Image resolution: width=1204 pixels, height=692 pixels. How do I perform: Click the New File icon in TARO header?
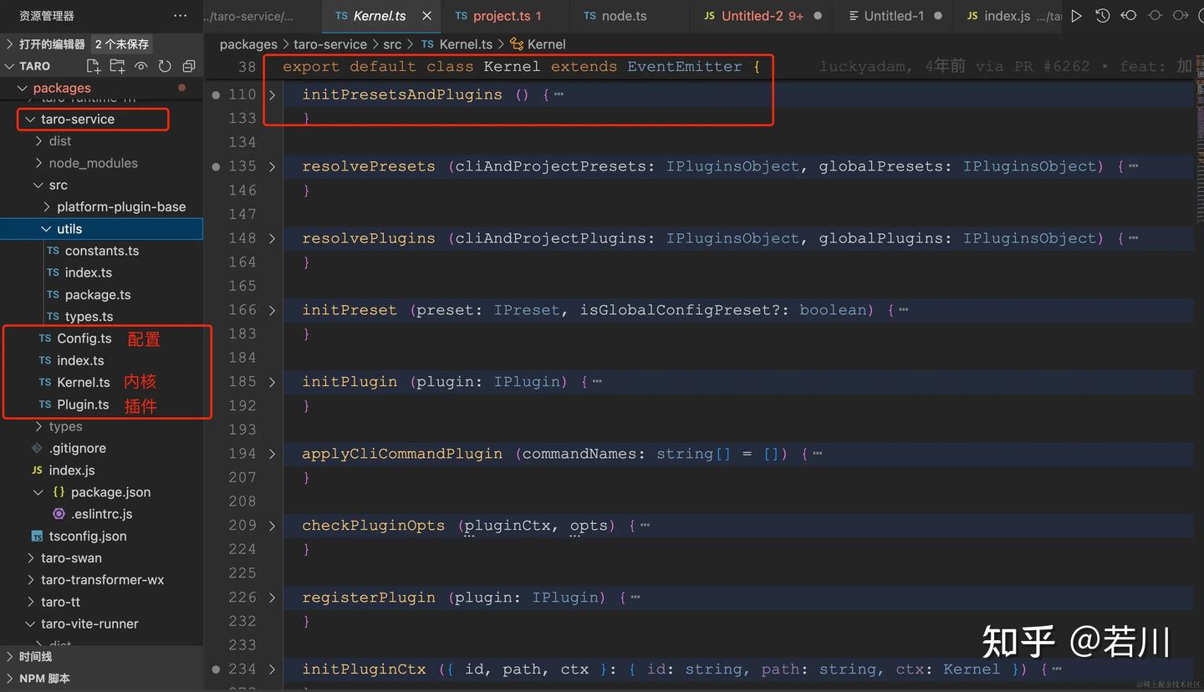point(94,66)
